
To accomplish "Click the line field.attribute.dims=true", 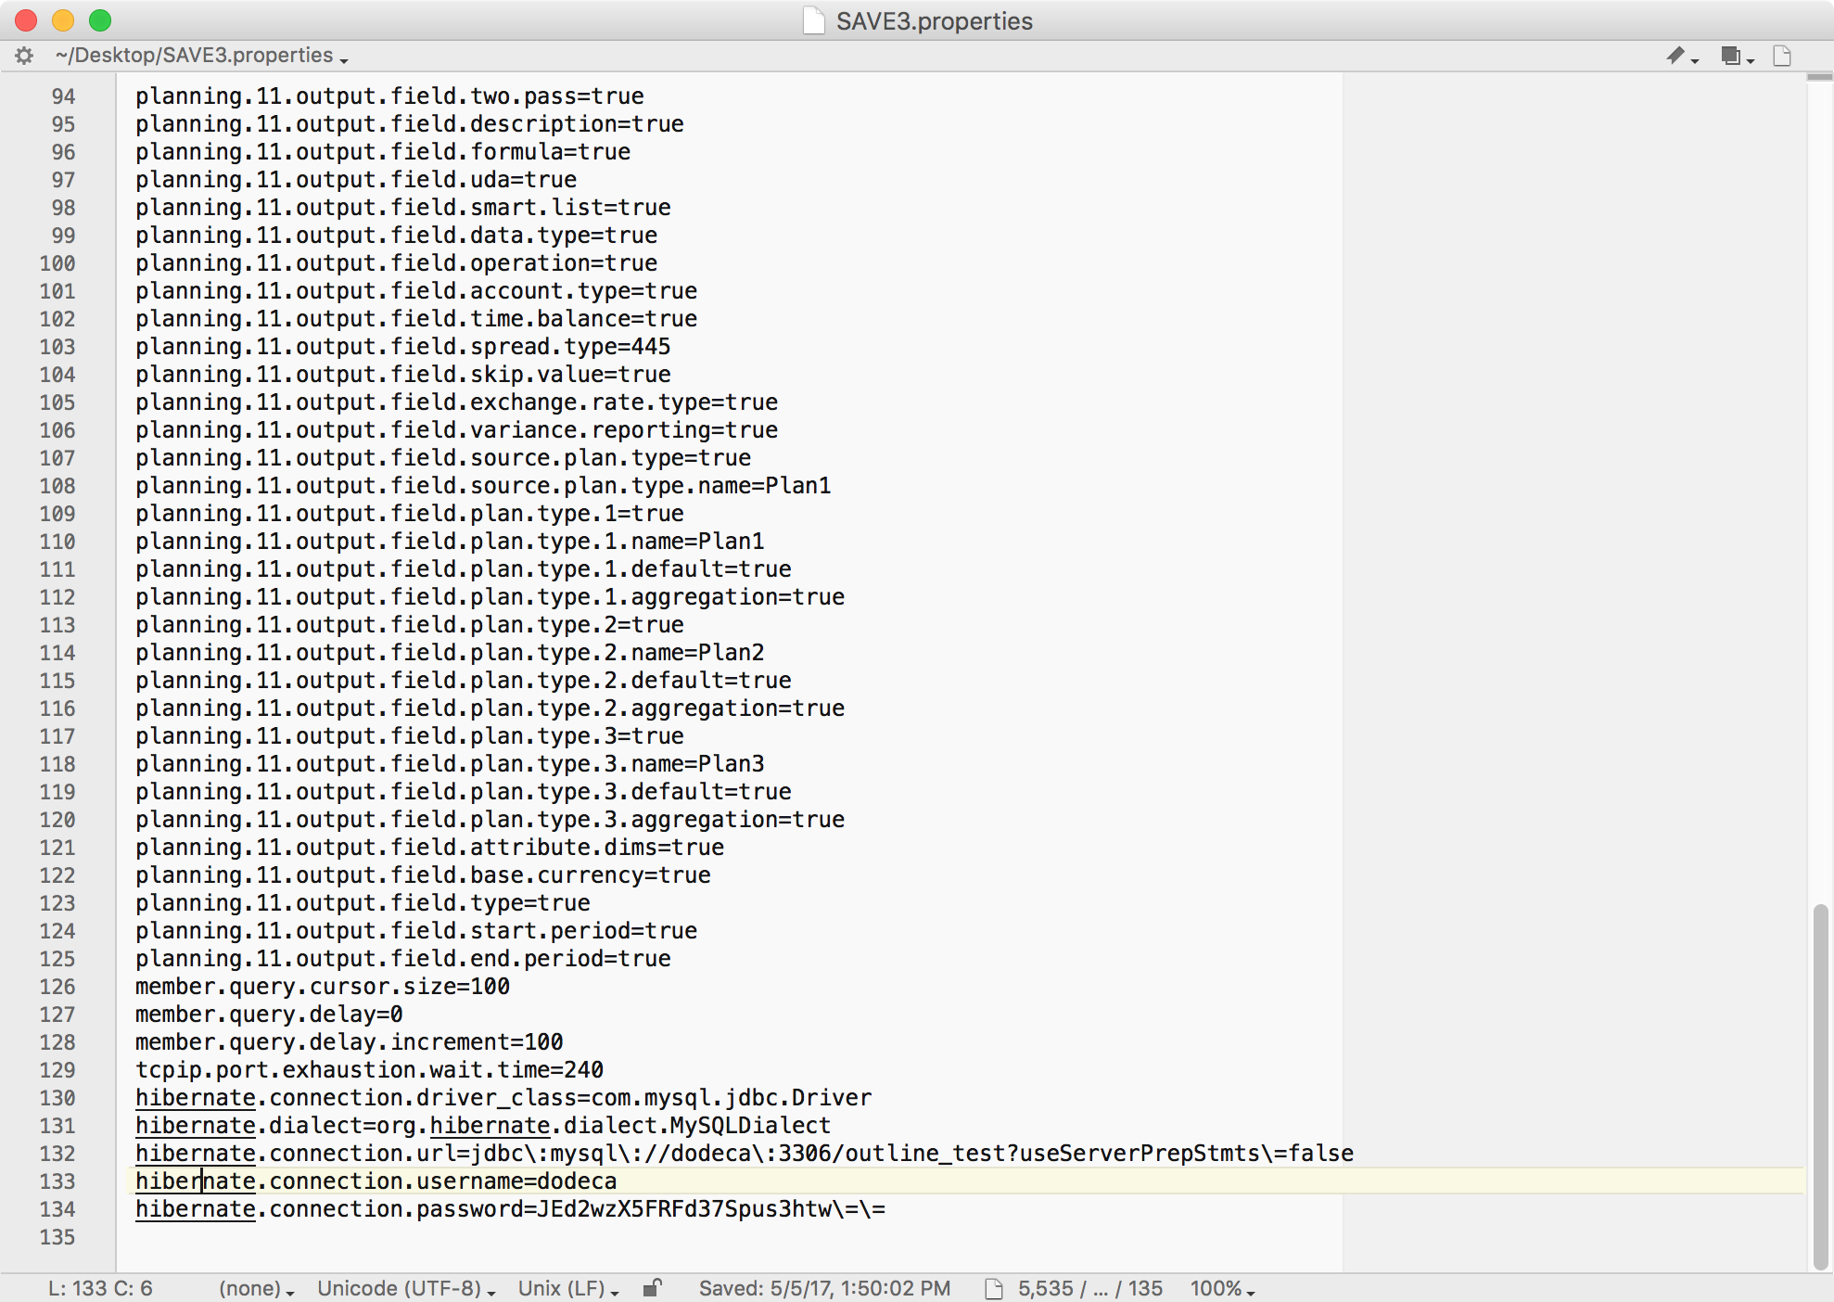I will [429, 848].
